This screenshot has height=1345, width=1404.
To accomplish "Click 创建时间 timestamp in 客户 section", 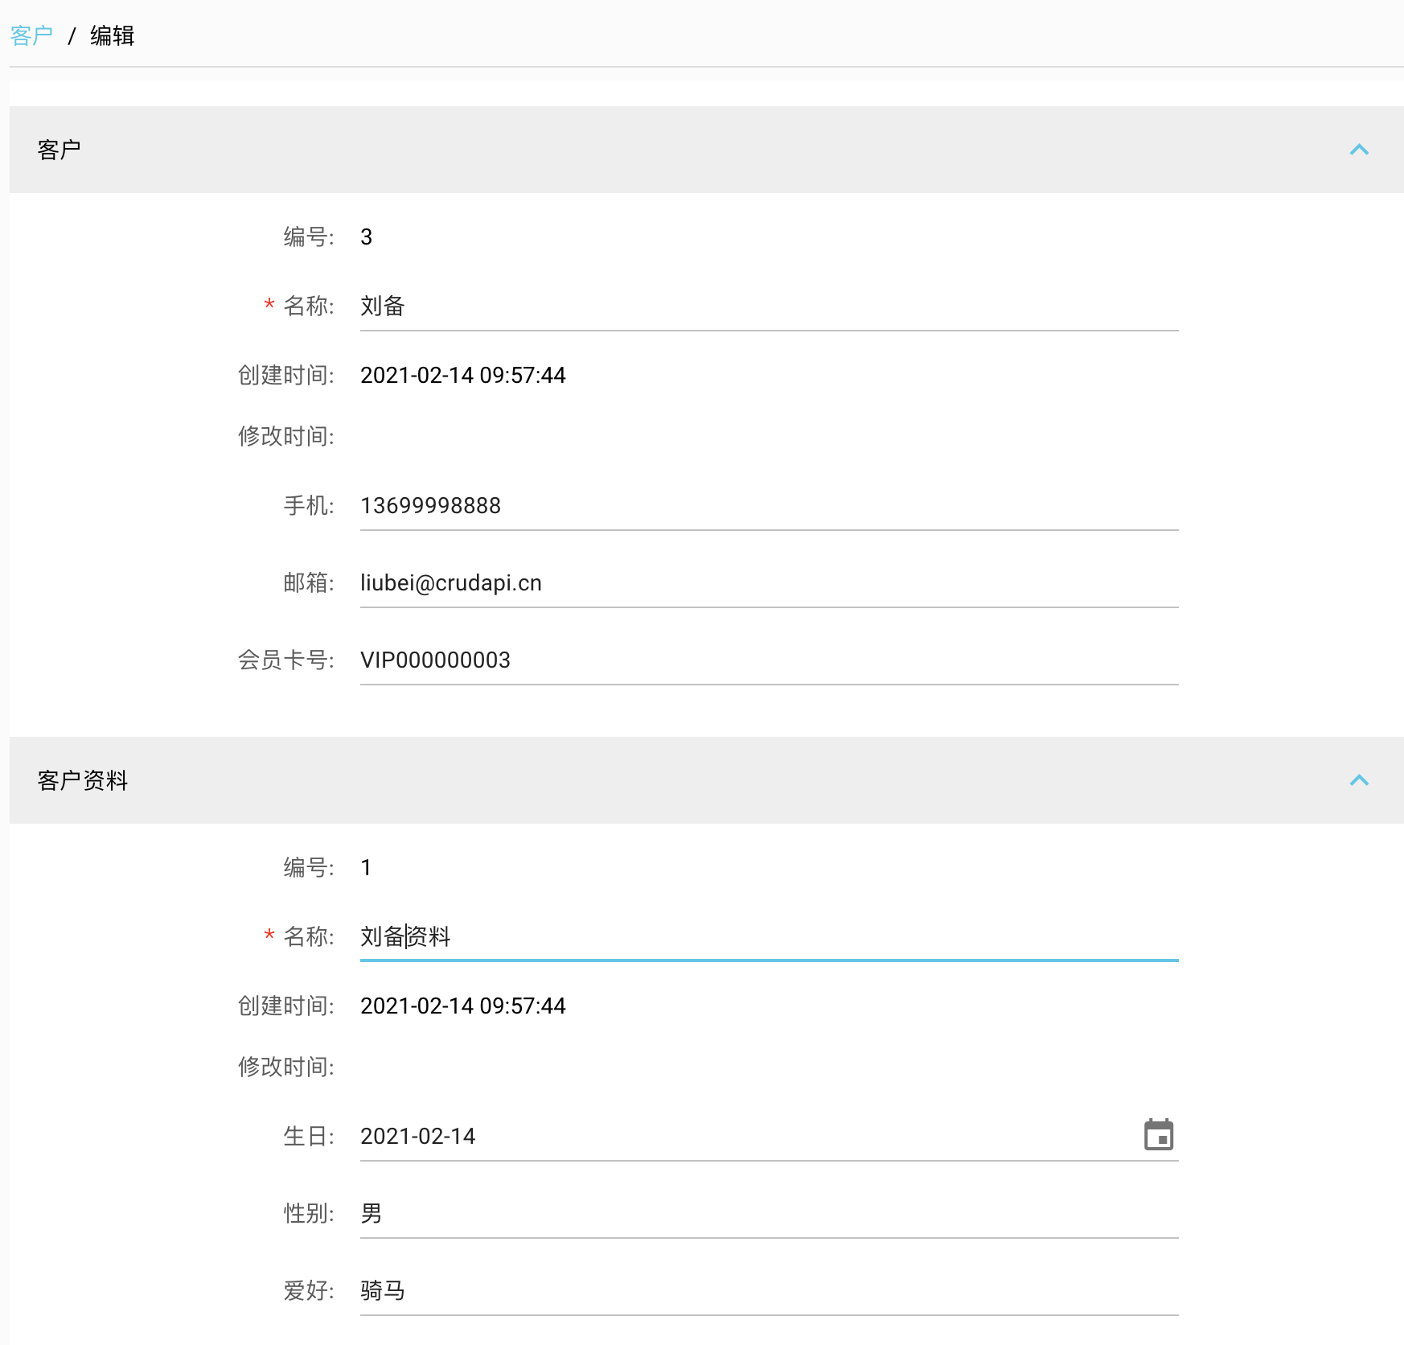I will tap(462, 376).
